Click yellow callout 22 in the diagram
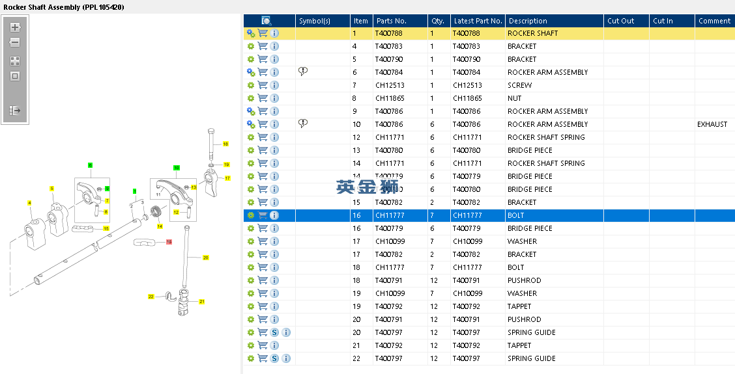Screen dimensions: 735x374 (151, 297)
